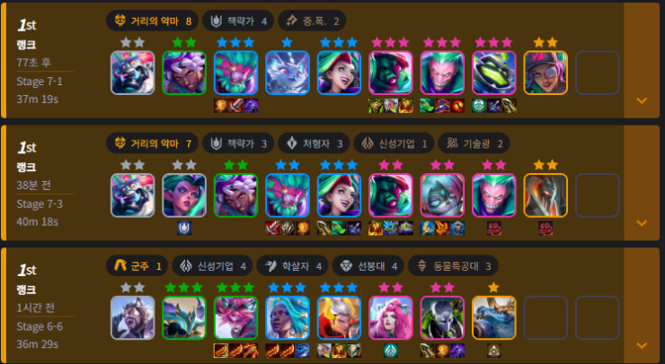
Task: Click the 거리의 악마 8 trait badge
Action: [152, 21]
